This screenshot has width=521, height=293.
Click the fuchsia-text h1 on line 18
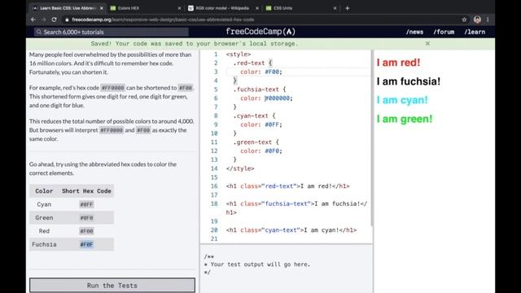296,208
